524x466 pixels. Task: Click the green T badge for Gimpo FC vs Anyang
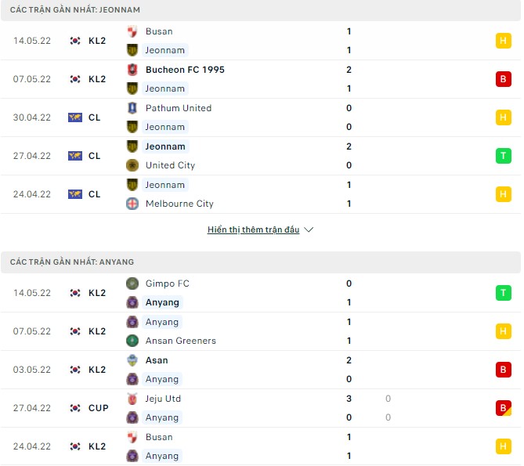coord(503,293)
